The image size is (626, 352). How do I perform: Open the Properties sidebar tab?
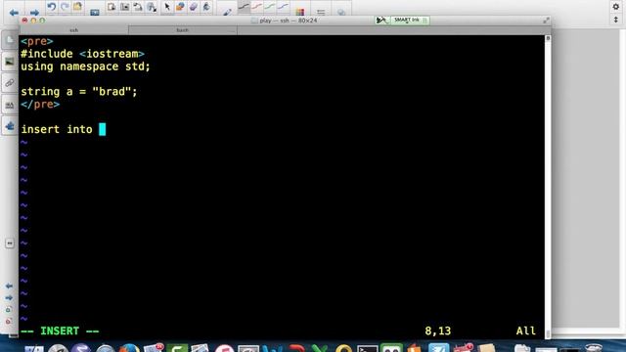pyautogui.click(x=10, y=105)
